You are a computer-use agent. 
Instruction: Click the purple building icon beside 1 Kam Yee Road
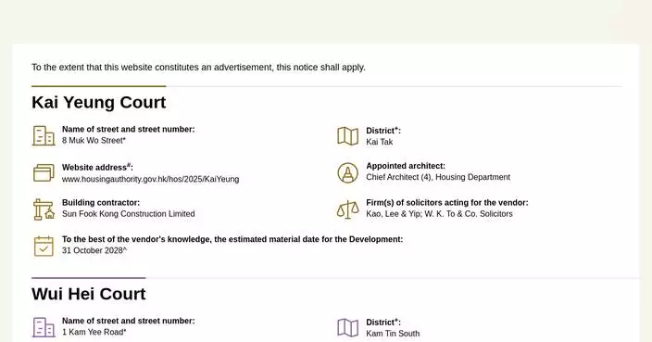coord(44,327)
